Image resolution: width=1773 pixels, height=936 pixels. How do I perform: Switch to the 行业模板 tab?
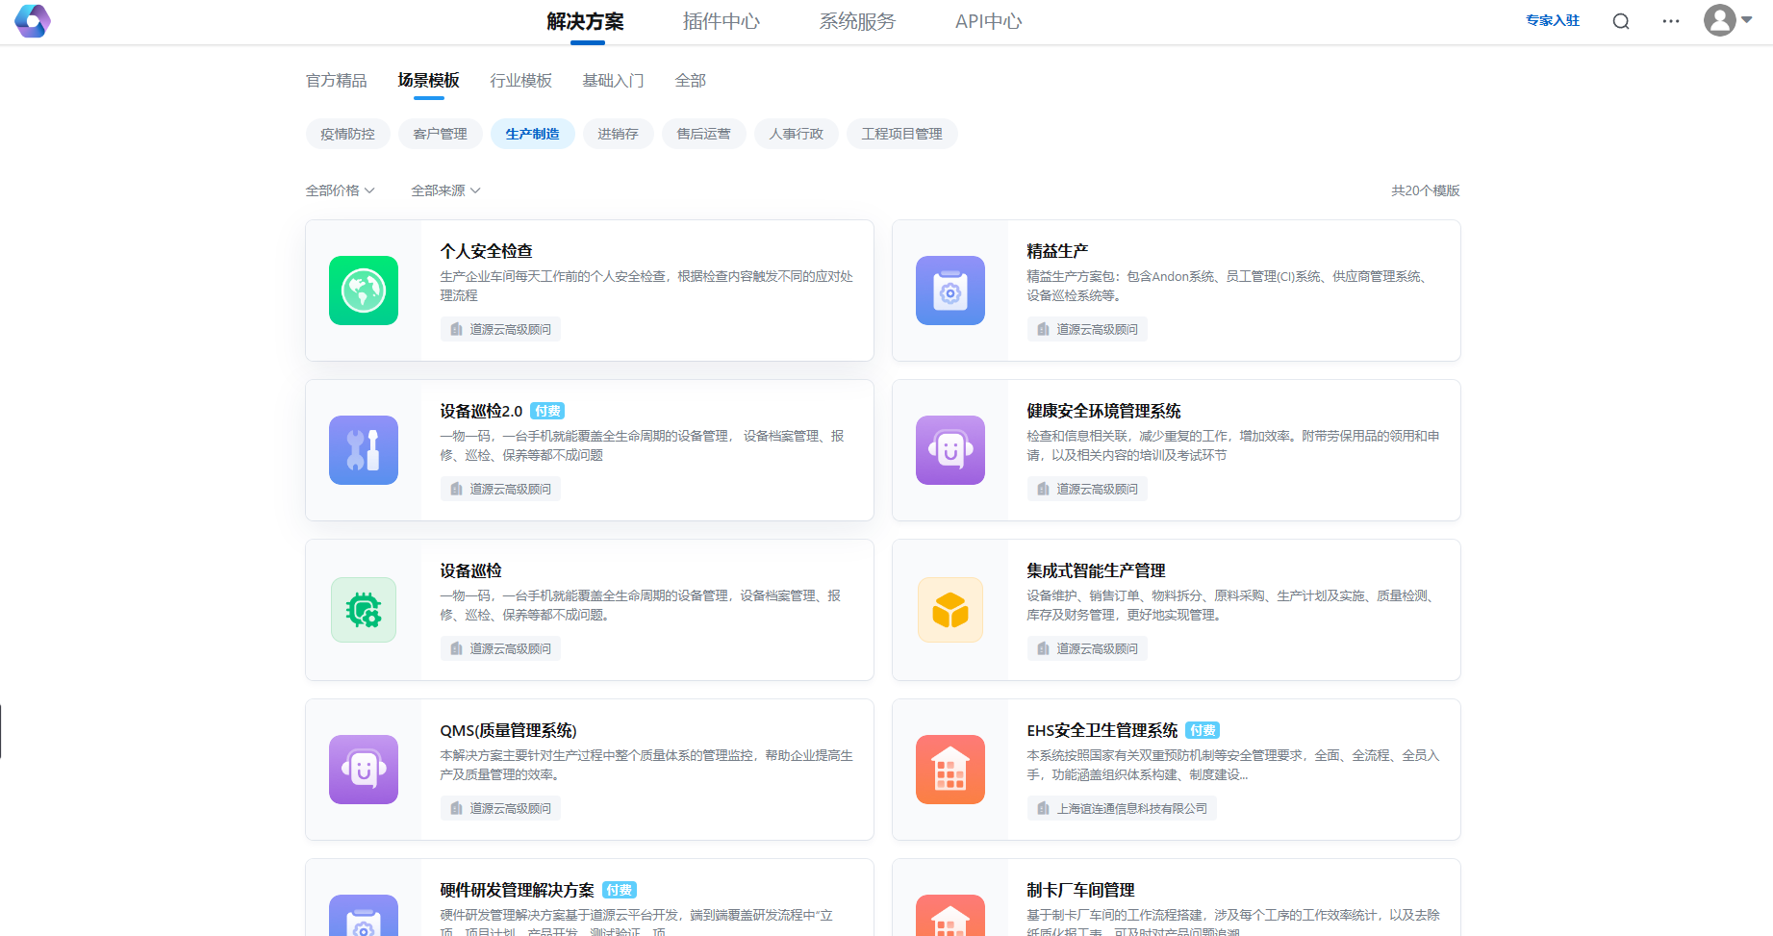tap(520, 81)
